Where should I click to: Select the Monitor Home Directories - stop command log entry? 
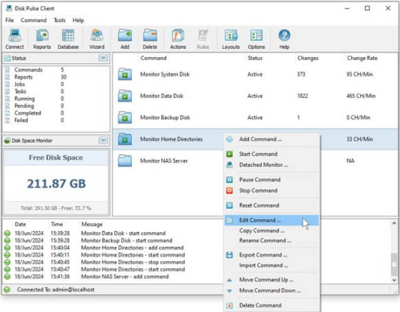[133, 262]
